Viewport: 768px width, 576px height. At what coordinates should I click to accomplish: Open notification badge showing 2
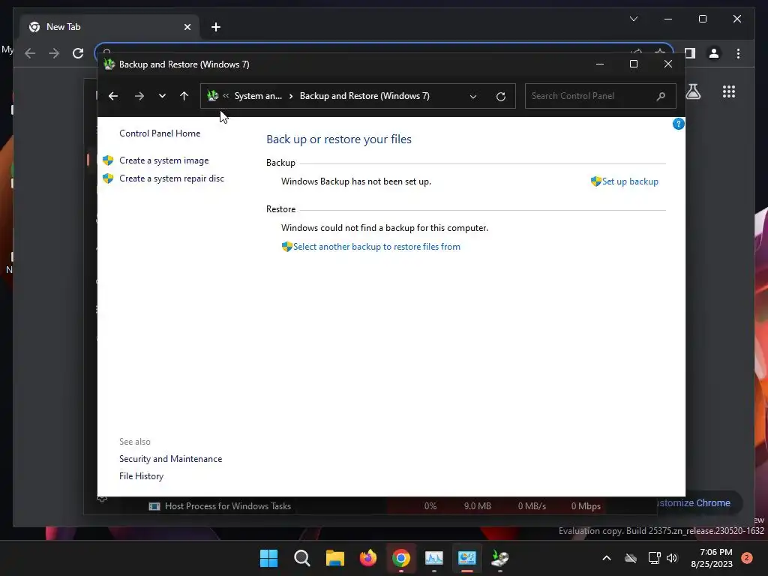pos(747,558)
